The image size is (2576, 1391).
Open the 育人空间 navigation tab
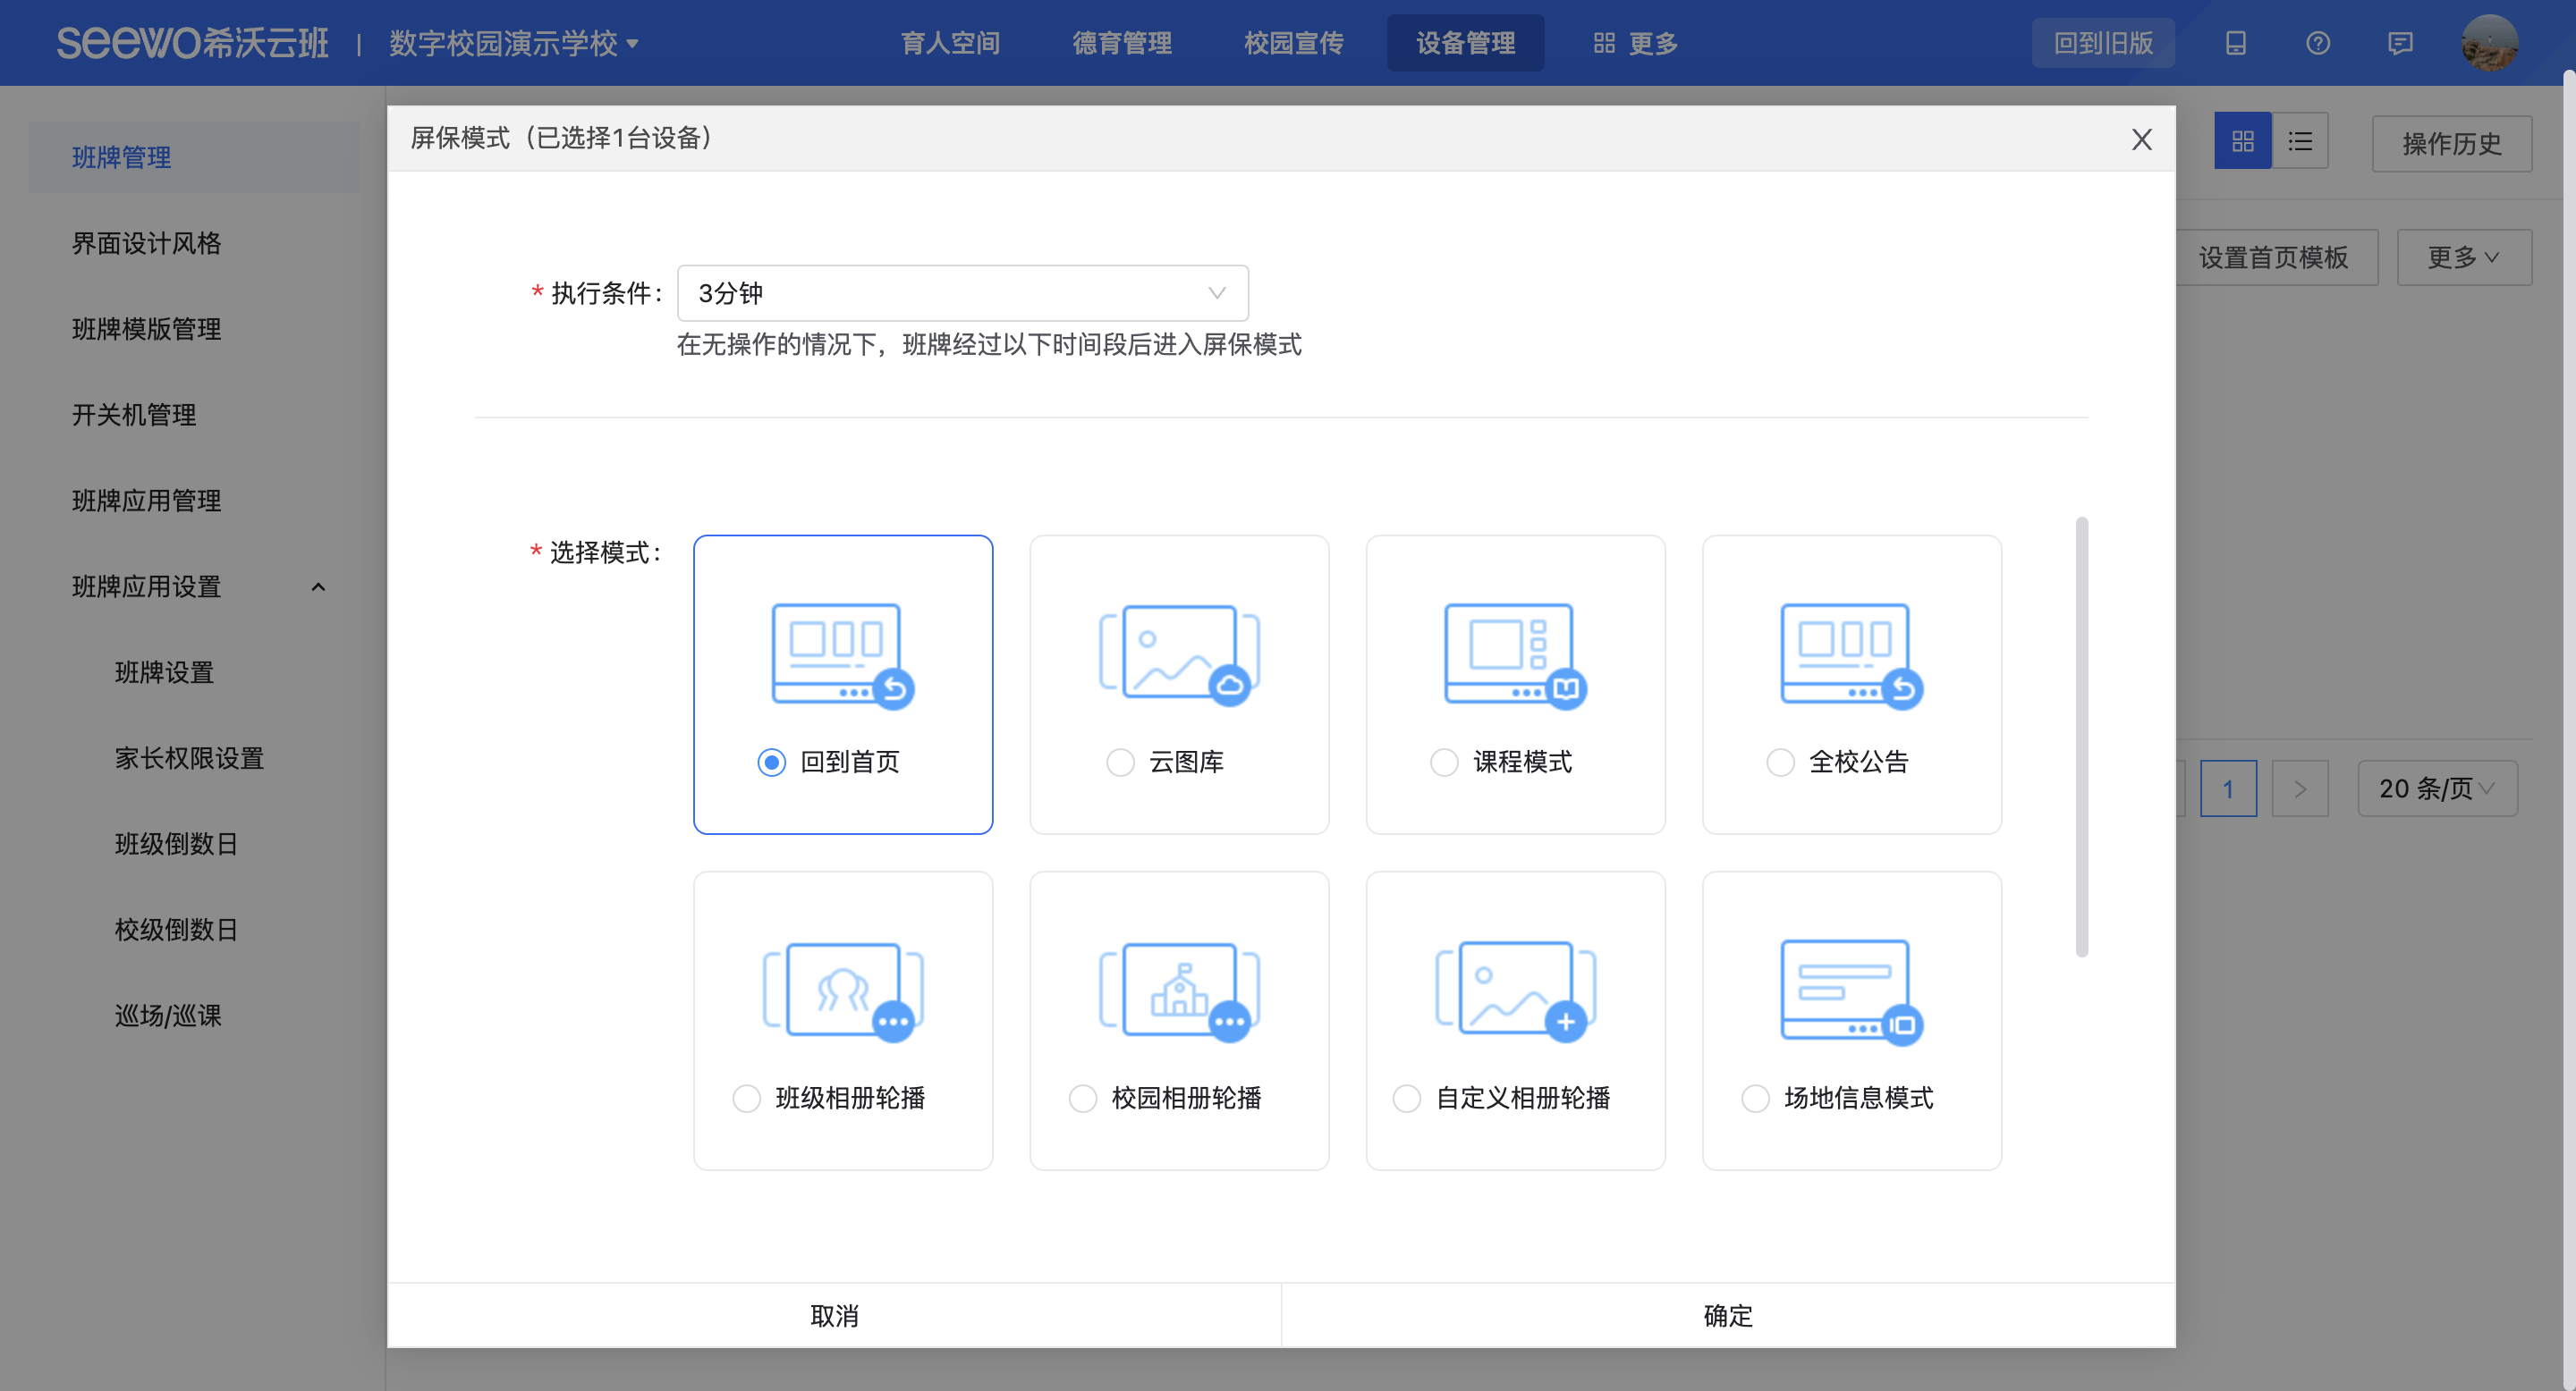pos(950,43)
